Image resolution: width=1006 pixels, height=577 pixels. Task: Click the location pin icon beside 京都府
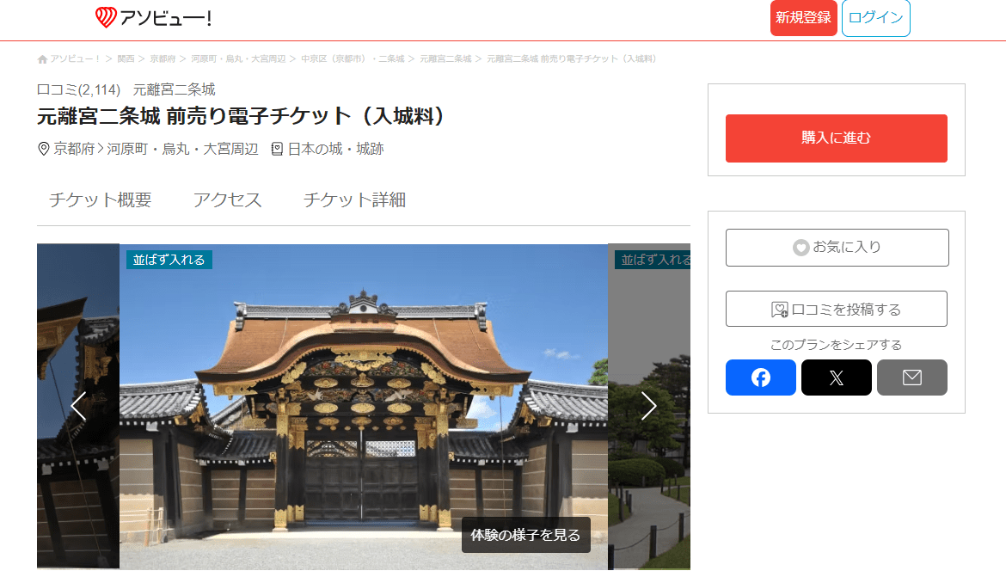(x=41, y=148)
